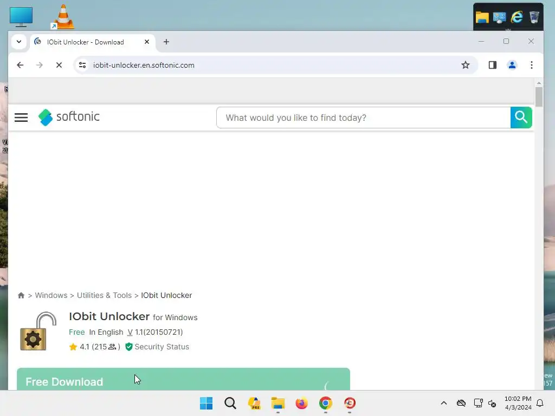Open Windows taskbar search
Screen dimensions: 555x416
pyautogui.click(x=230, y=403)
